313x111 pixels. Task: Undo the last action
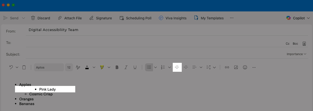coord(11,67)
